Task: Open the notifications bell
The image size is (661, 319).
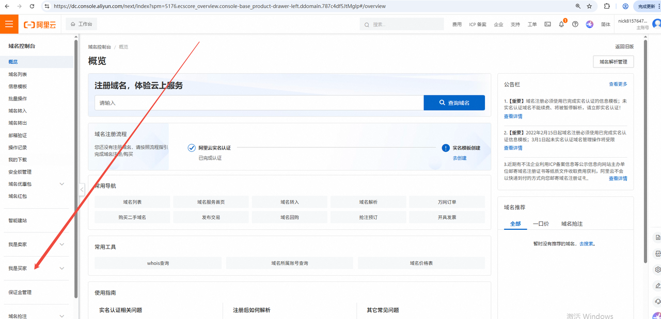Action: tap(561, 24)
